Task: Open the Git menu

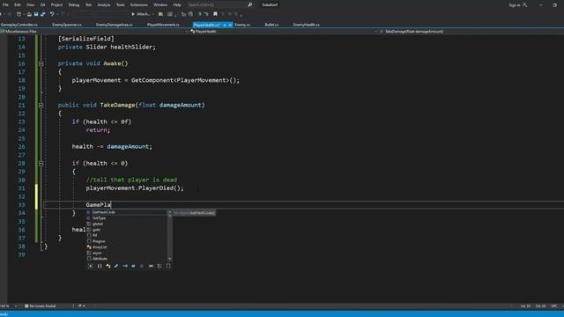Action: [42, 4]
